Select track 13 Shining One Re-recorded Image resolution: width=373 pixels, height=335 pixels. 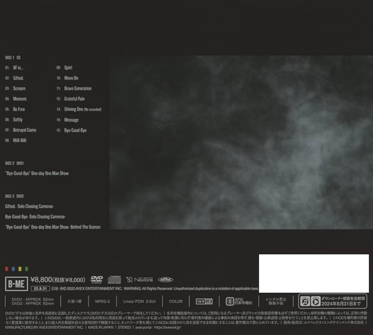(81, 109)
